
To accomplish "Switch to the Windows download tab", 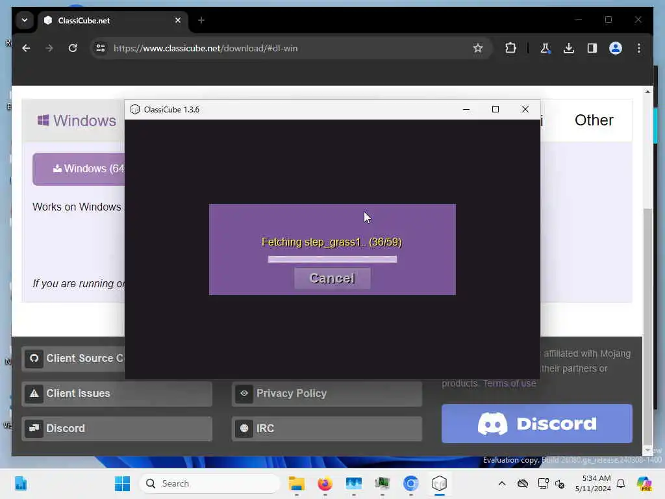I will pyautogui.click(x=77, y=120).
